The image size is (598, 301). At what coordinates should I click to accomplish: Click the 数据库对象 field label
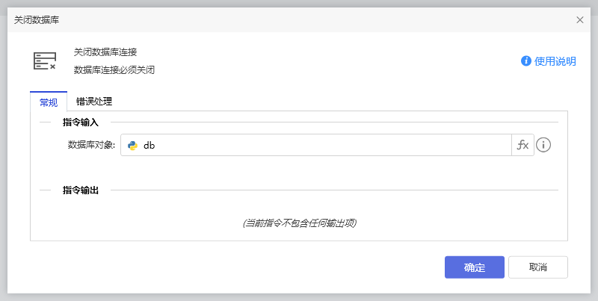(x=91, y=146)
